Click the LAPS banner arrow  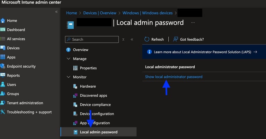255,52
